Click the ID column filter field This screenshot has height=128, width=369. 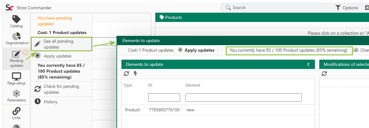pyautogui.click(x=164, y=97)
